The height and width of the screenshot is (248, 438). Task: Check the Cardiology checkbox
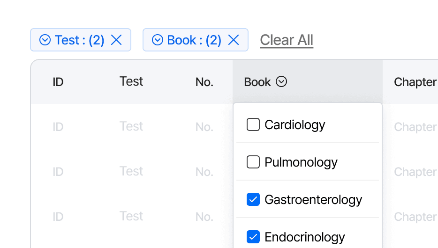[x=253, y=124]
